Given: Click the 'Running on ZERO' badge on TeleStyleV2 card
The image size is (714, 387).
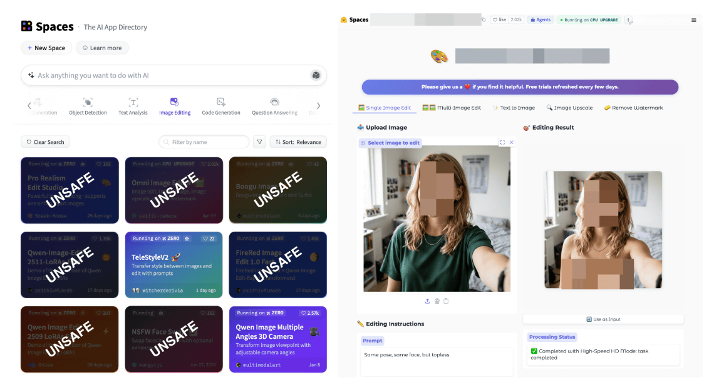Looking at the screenshot, I should [156, 239].
